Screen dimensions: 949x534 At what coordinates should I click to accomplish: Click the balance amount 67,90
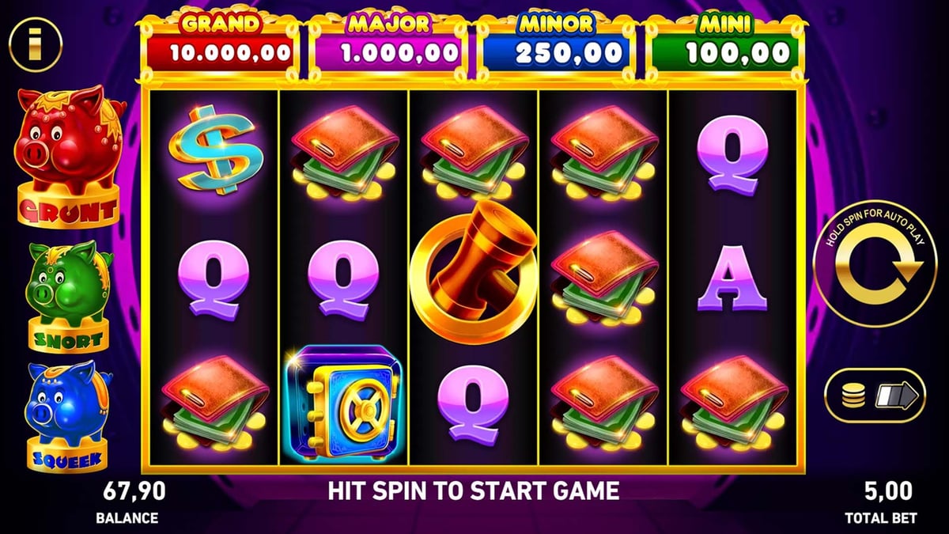[x=134, y=491]
